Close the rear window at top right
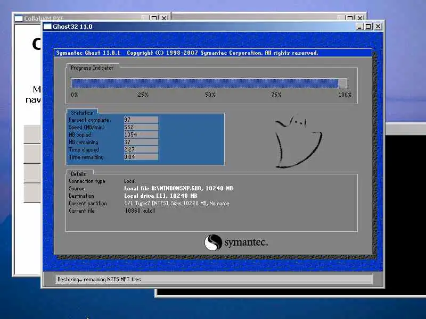Image resolution: width=426 pixels, height=319 pixels. point(361,18)
